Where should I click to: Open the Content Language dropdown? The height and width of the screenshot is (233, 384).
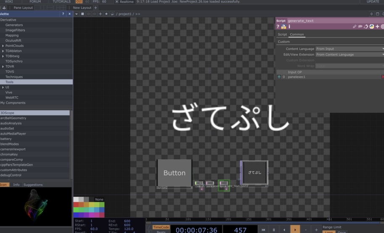point(349,49)
